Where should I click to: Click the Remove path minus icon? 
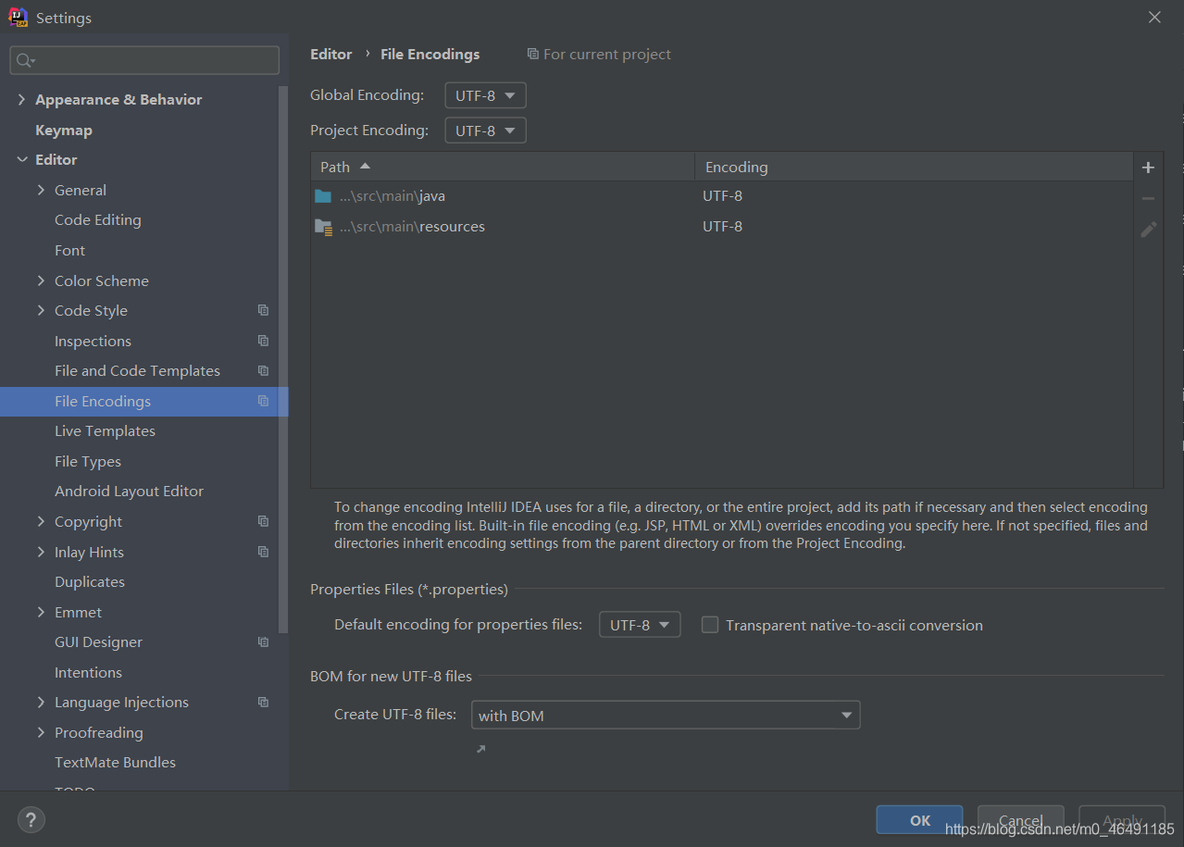(1148, 198)
